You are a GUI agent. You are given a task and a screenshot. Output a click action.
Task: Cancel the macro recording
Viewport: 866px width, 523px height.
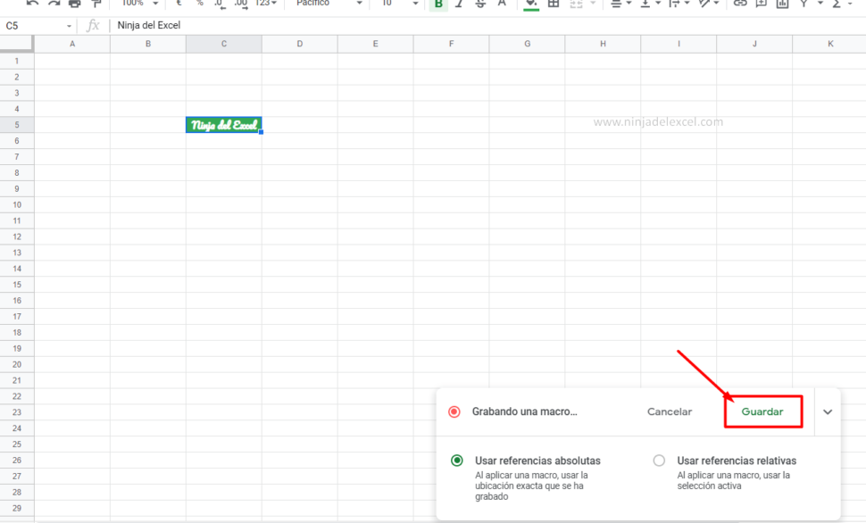670,411
